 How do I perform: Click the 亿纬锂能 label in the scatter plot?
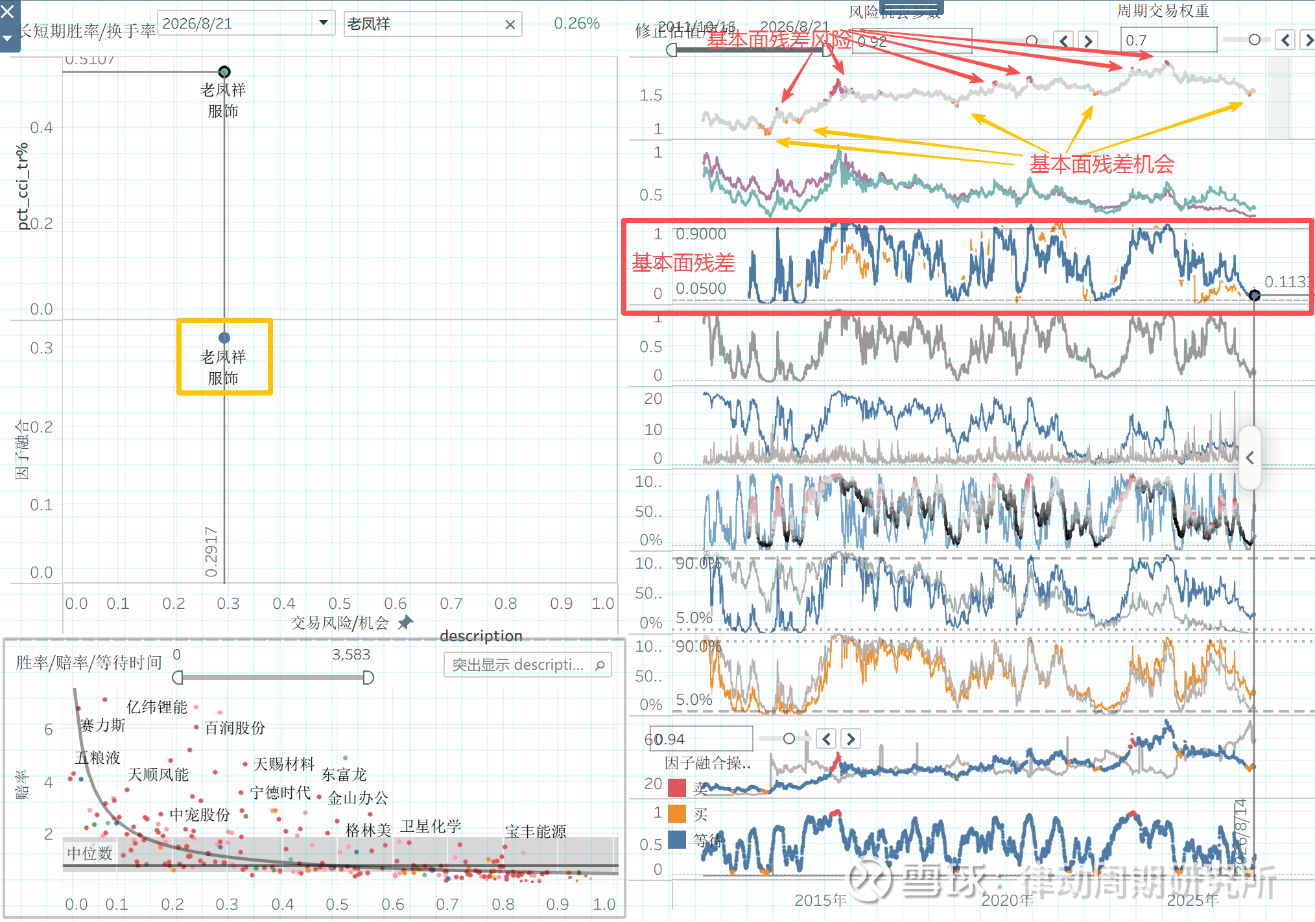coord(157,707)
